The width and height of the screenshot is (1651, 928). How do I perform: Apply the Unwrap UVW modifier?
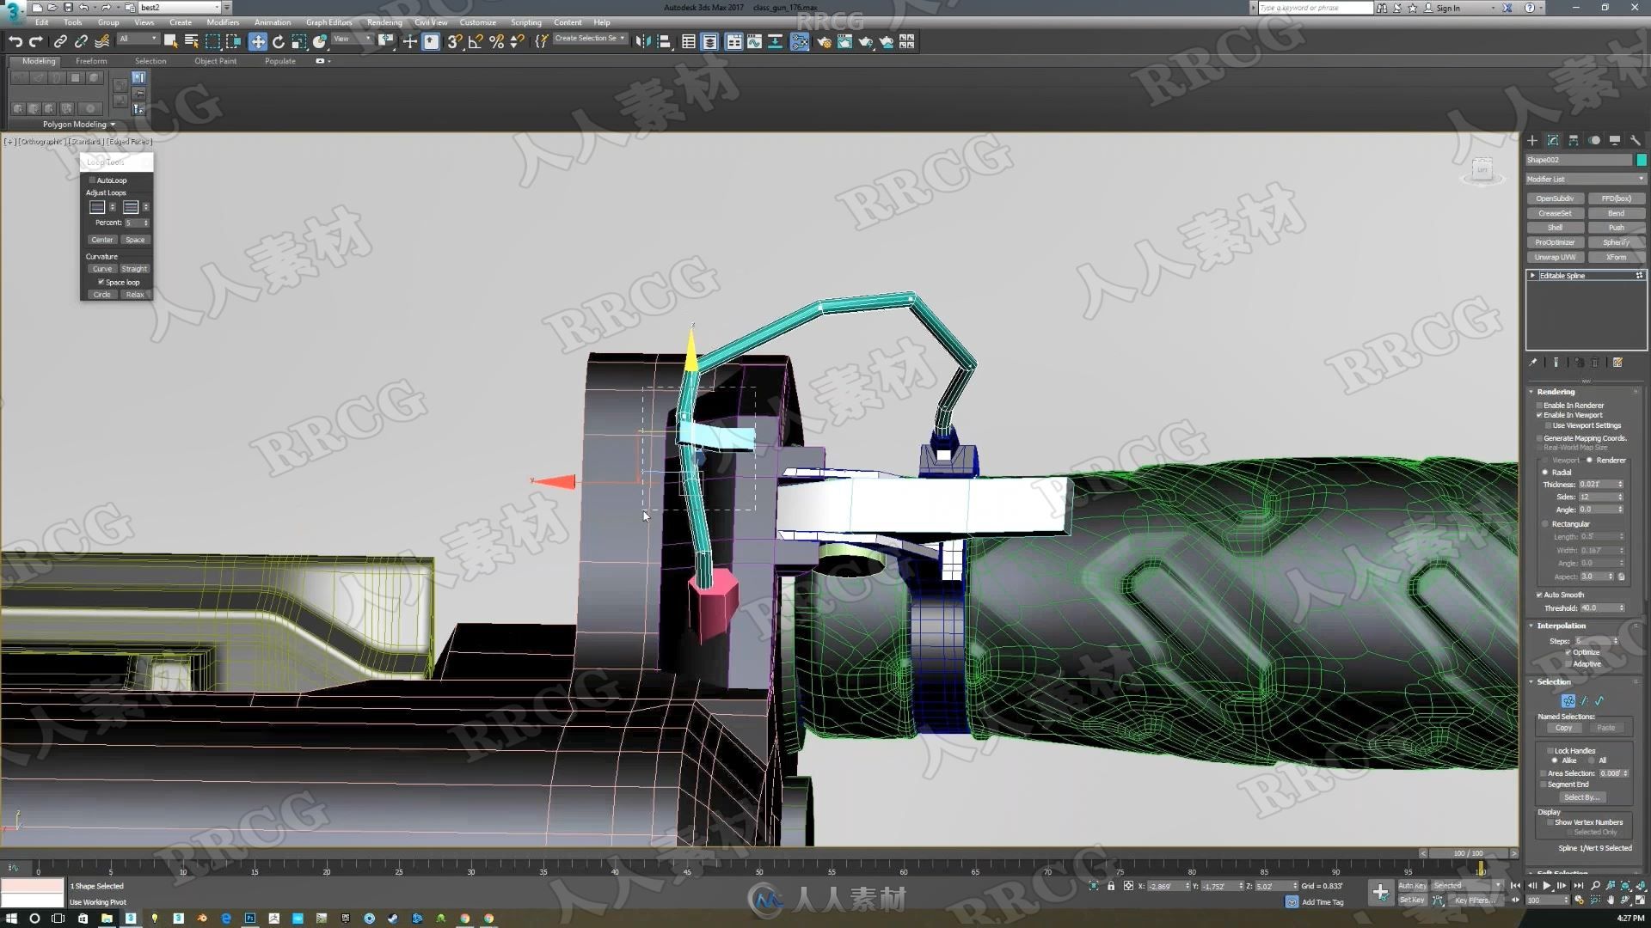pyautogui.click(x=1555, y=257)
